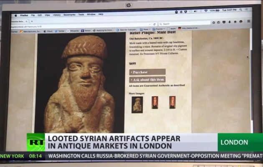
Task: Click the 'Ask about this item' button
Action: 147,79
